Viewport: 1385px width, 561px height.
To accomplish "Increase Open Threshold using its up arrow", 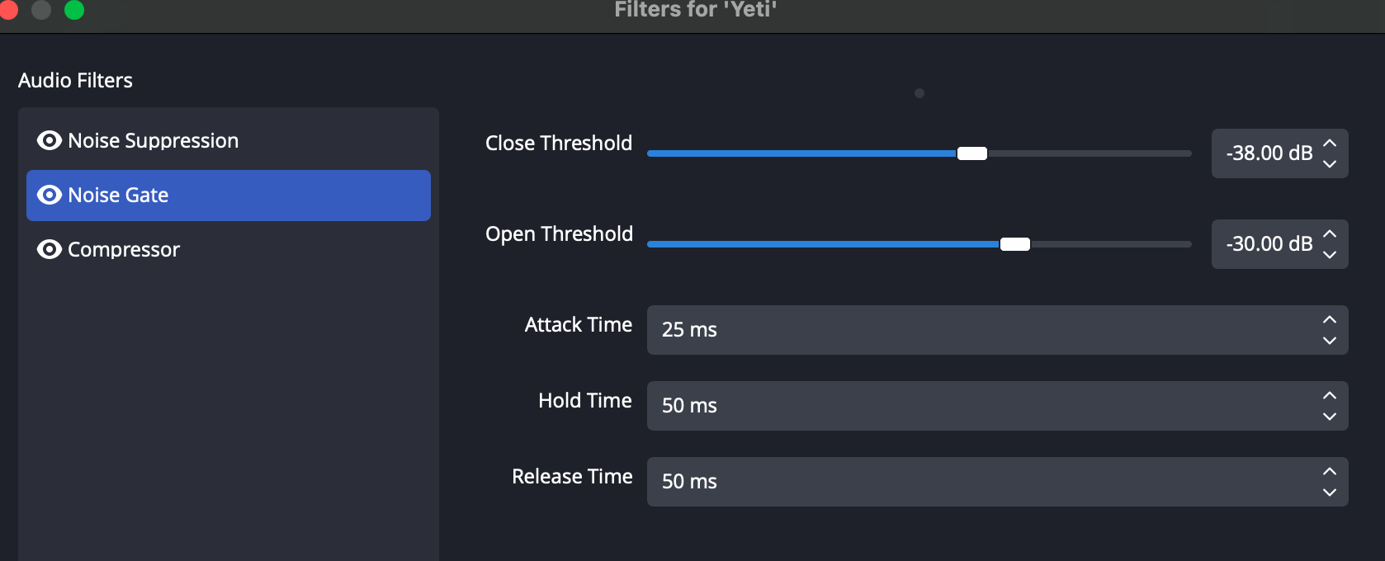I will (1329, 233).
